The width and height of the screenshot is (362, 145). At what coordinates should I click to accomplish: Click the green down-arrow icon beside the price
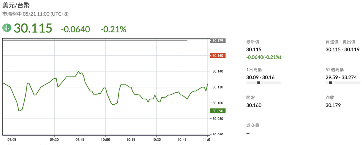click(x=7, y=28)
